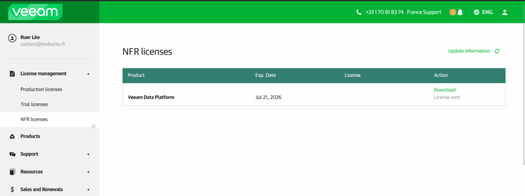Expand the Support menu arrow
This screenshot has height=196, width=525.
pos(88,154)
